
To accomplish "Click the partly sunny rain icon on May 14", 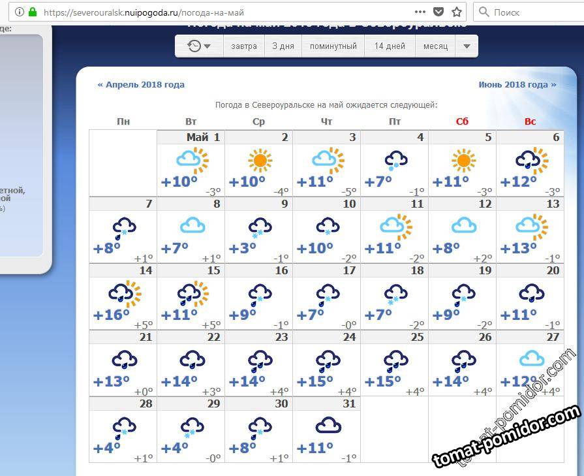I will pos(124,294).
